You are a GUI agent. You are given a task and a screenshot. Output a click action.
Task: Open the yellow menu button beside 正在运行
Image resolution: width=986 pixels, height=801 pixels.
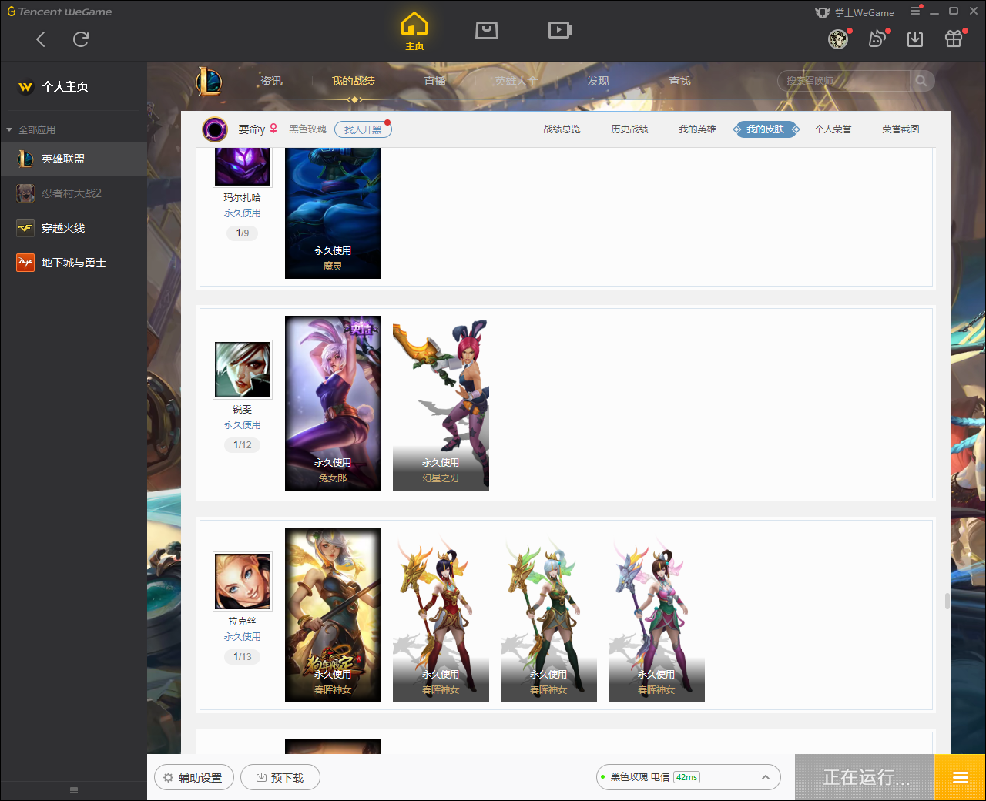point(960,778)
